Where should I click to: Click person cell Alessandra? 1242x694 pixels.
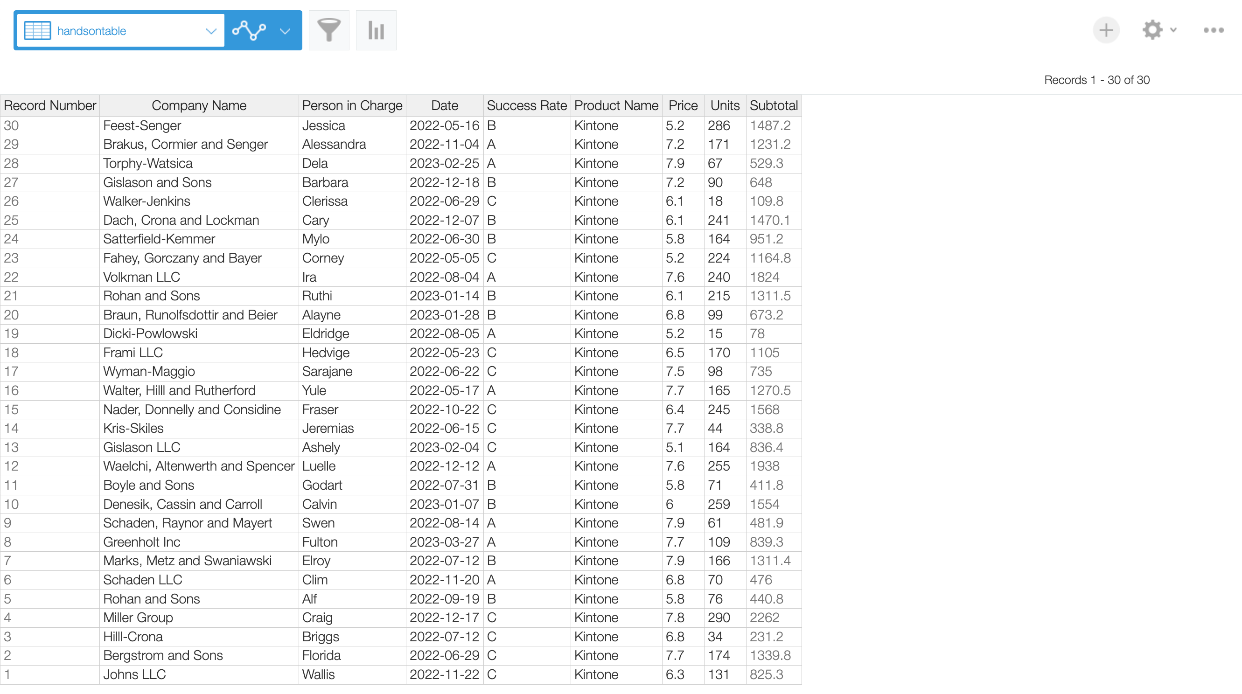pos(352,145)
